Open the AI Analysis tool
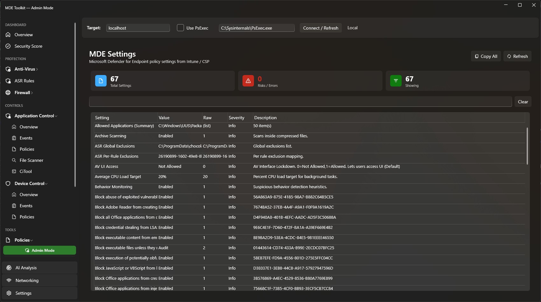Image resolution: width=541 pixels, height=302 pixels. [x=26, y=267]
